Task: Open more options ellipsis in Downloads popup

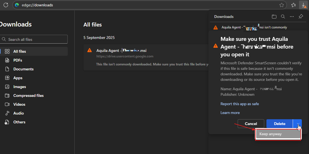Action: (x=292, y=17)
